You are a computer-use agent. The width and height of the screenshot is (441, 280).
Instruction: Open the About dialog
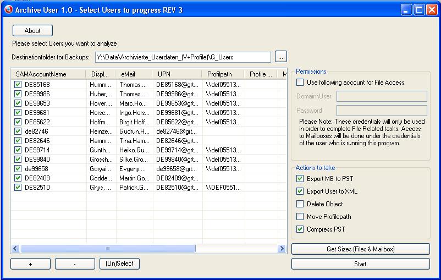pos(32,31)
